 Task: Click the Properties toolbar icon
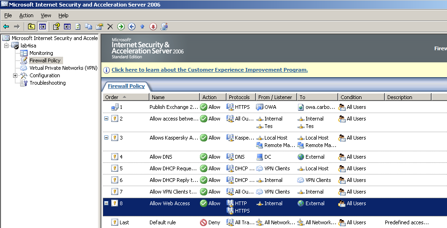(99, 27)
